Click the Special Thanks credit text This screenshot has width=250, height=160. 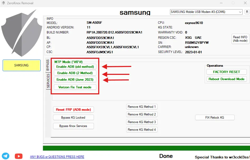point(222,157)
